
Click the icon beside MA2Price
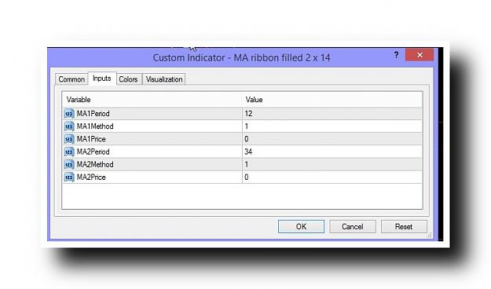69,177
